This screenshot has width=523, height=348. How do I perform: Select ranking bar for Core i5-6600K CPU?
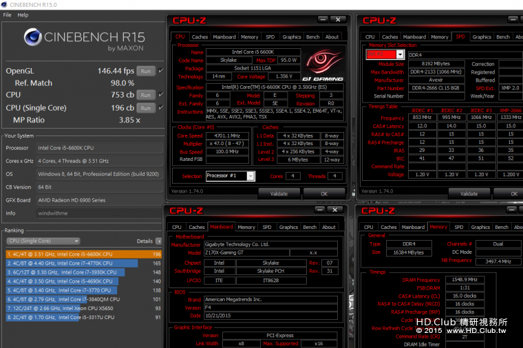tap(84, 254)
